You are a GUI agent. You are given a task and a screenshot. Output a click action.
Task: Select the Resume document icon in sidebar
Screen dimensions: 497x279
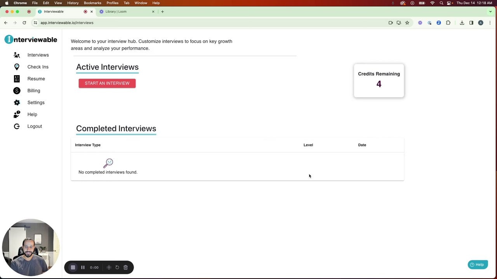coord(17,79)
